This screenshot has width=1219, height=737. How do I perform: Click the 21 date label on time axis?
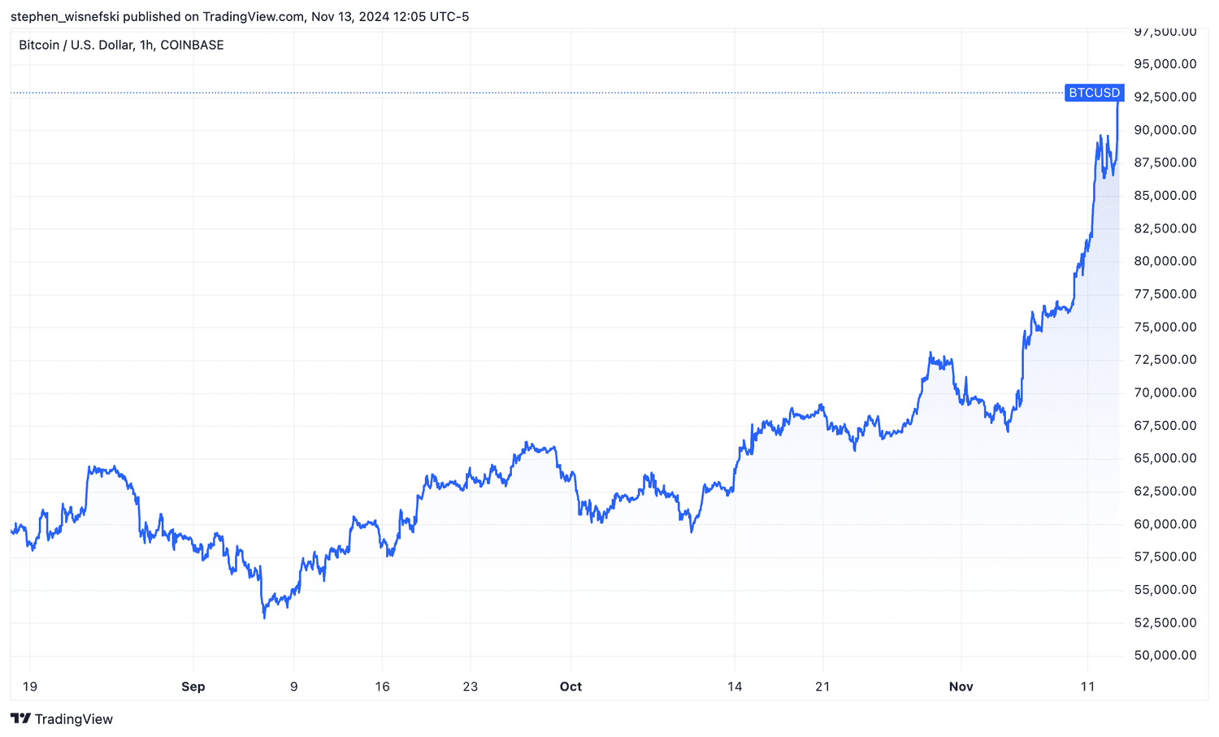(822, 687)
